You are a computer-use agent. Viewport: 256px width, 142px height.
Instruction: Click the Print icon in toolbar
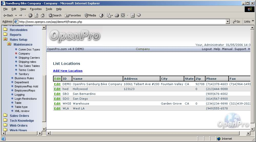point(117,15)
